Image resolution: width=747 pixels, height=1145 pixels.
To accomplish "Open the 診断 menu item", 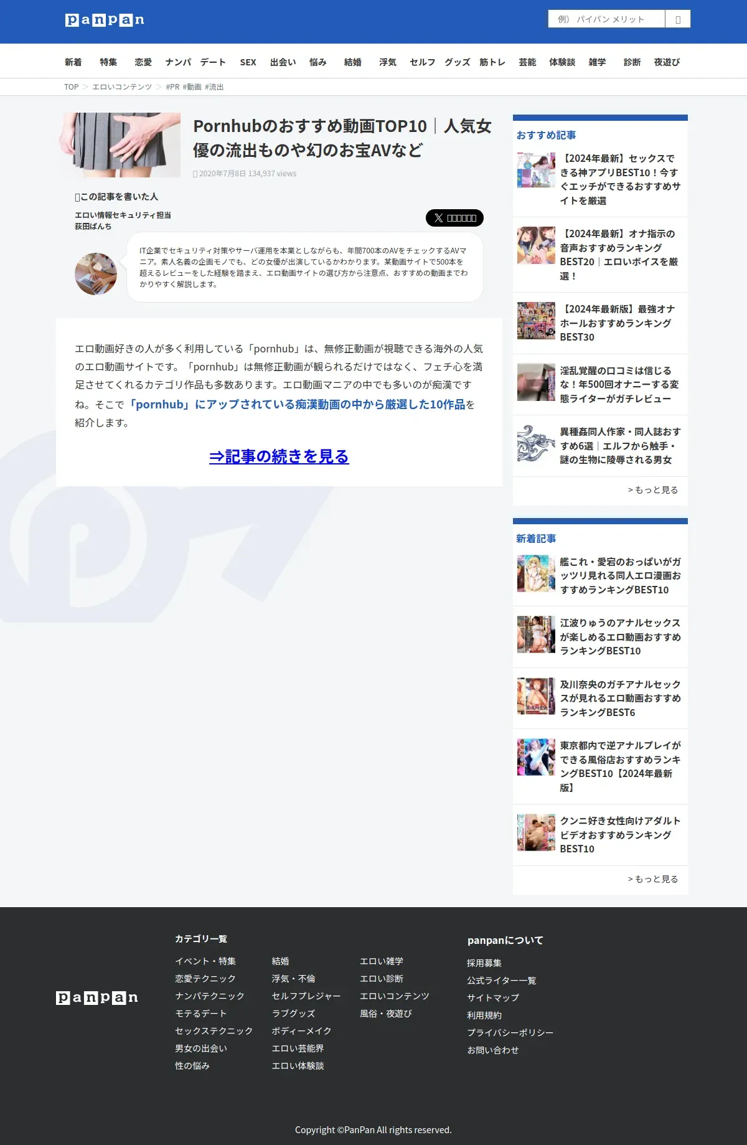I will [632, 62].
